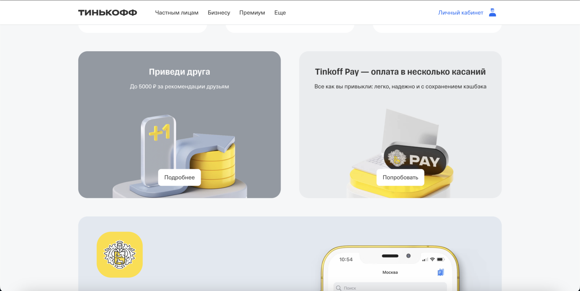This screenshot has width=580, height=291.
Task: Click the Попробовать button
Action: (400, 177)
